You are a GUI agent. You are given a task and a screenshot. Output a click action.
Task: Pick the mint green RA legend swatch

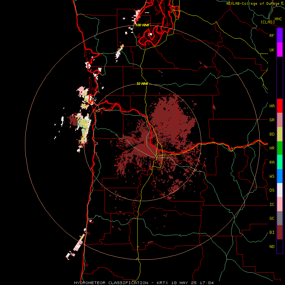pos(280,162)
